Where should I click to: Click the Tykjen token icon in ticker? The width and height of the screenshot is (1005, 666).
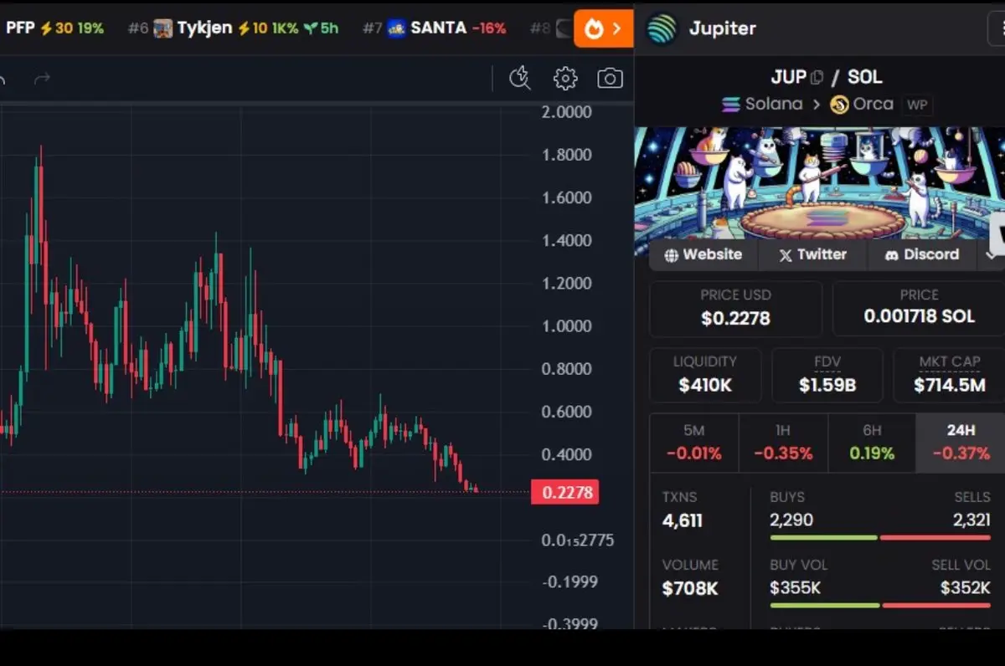[163, 28]
